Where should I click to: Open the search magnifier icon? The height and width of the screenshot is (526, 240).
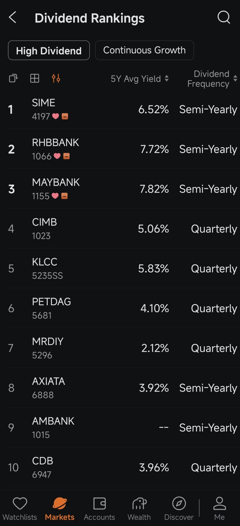pyautogui.click(x=224, y=17)
